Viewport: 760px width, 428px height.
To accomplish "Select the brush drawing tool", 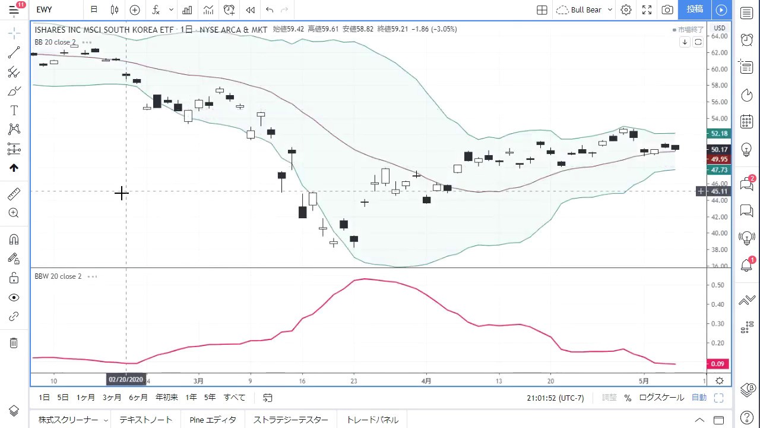I will pyautogui.click(x=14, y=91).
